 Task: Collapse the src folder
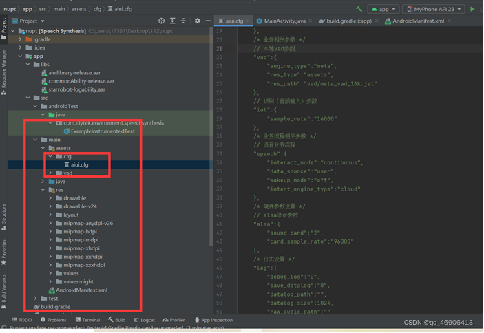pos(28,98)
